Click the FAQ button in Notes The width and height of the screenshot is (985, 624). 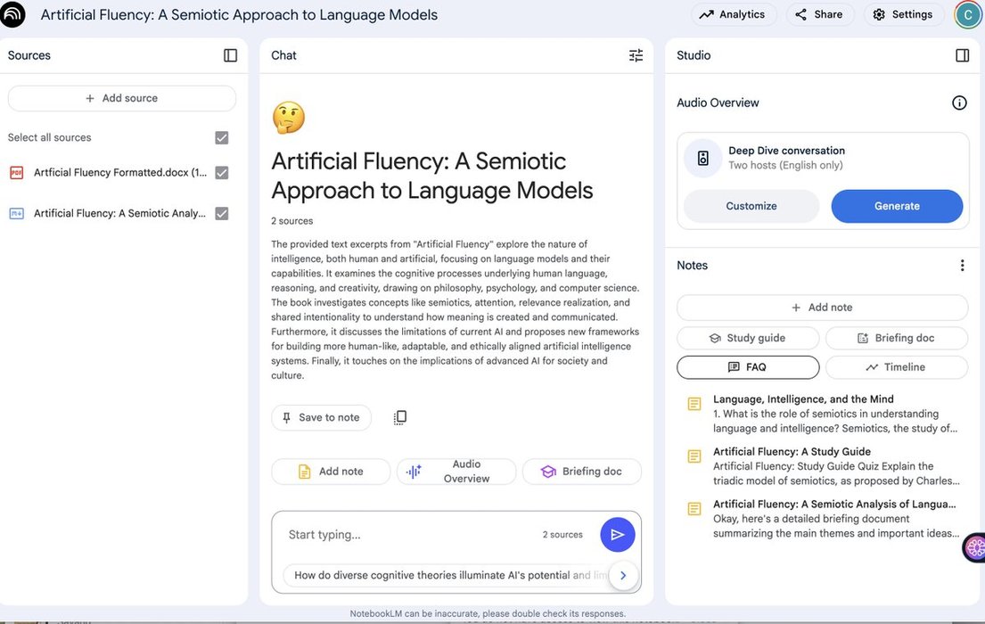(747, 367)
